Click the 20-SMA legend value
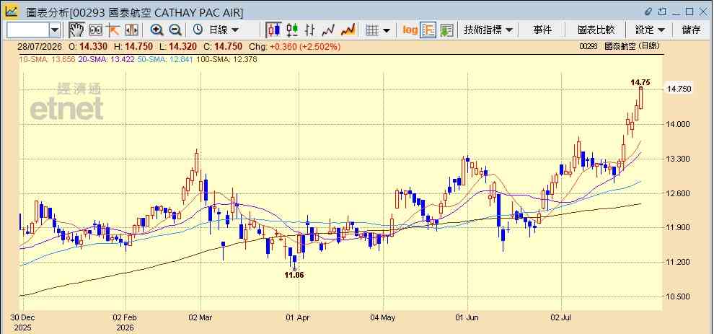 (106, 59)
